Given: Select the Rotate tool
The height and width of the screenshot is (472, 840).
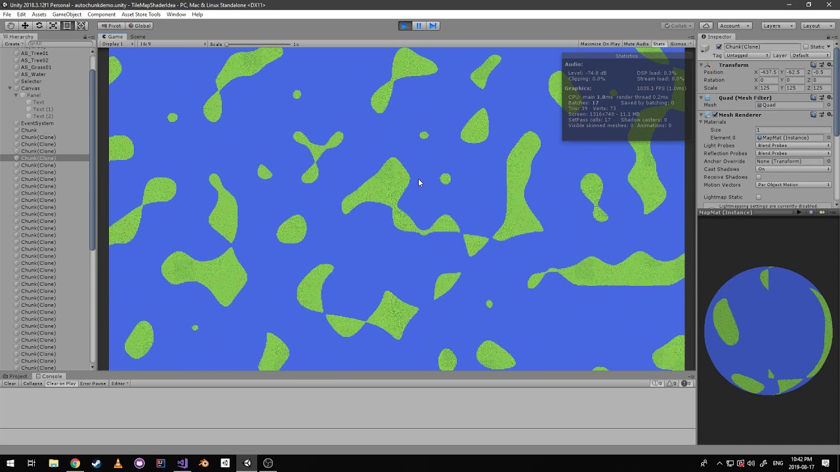Looking at the screenshot, I should coord(39,26).
